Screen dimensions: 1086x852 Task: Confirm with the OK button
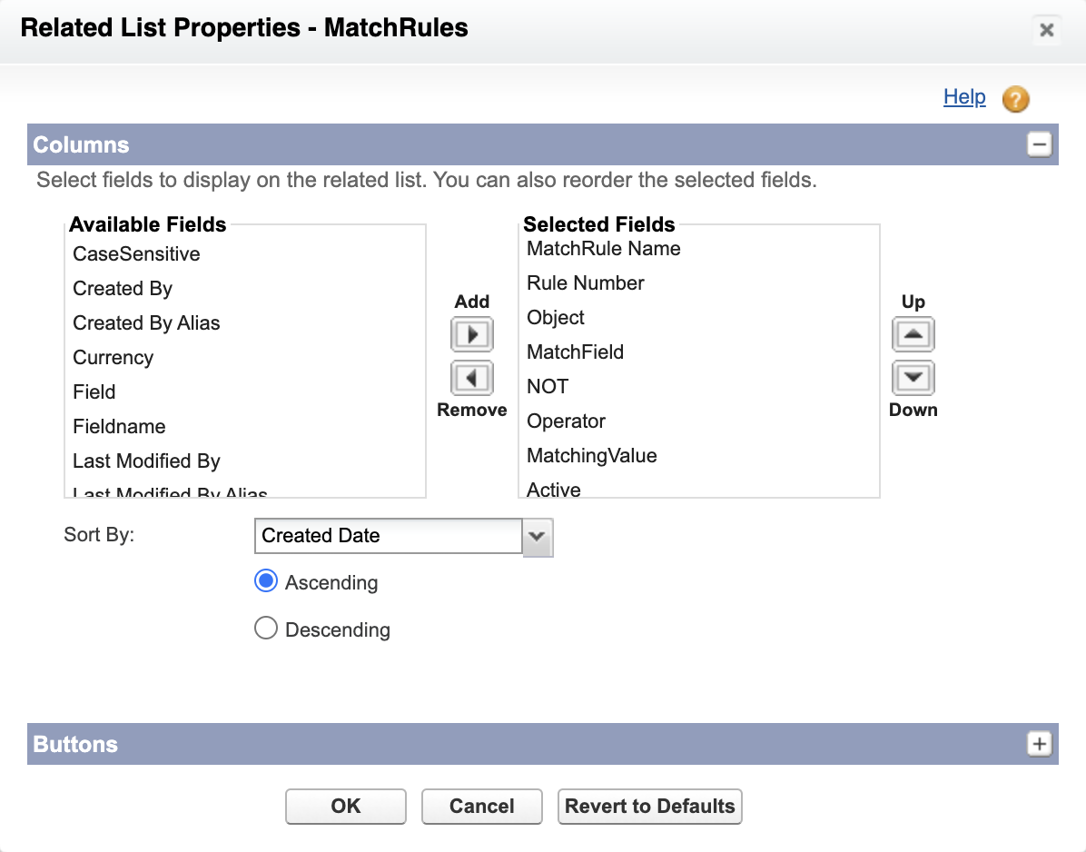click(346, 807)
